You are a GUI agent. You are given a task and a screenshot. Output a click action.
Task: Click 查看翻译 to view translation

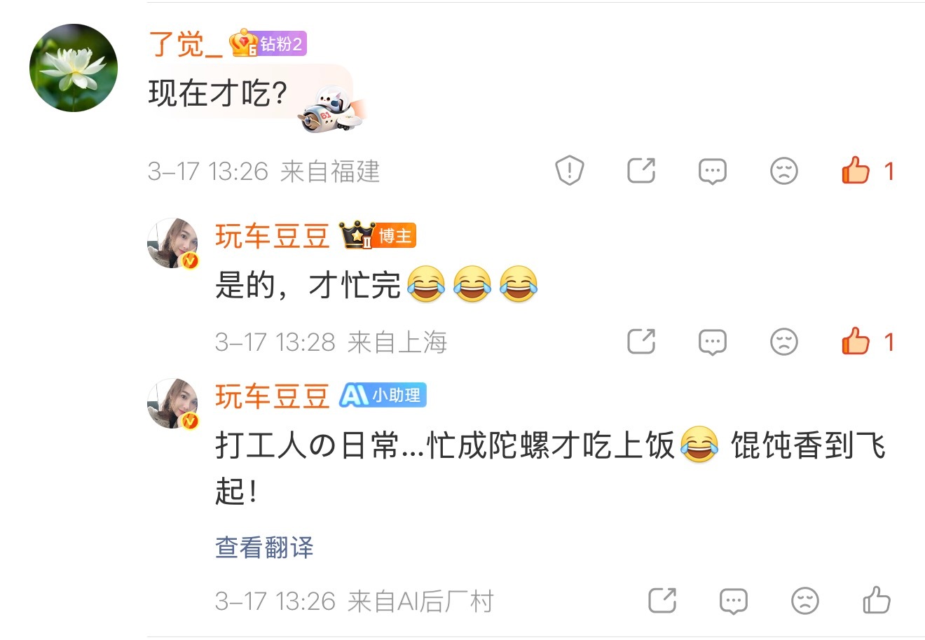(x=264, y=548)
